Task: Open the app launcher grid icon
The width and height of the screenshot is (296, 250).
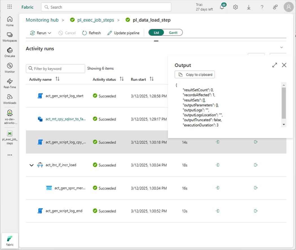Action: click(10, 7)
